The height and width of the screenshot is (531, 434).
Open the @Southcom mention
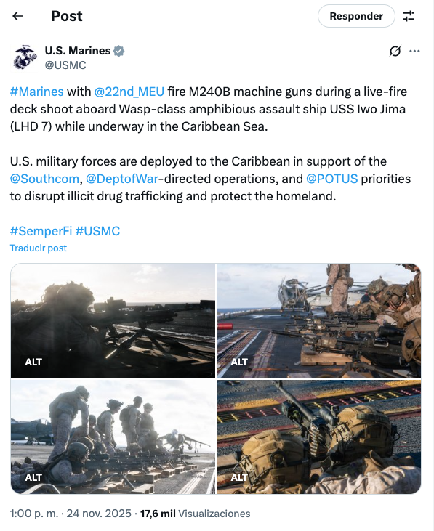[44, 179]
